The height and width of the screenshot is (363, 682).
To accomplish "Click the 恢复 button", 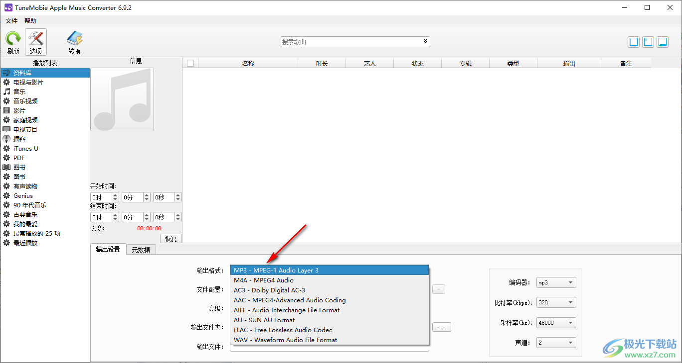I will coord(171,238).
